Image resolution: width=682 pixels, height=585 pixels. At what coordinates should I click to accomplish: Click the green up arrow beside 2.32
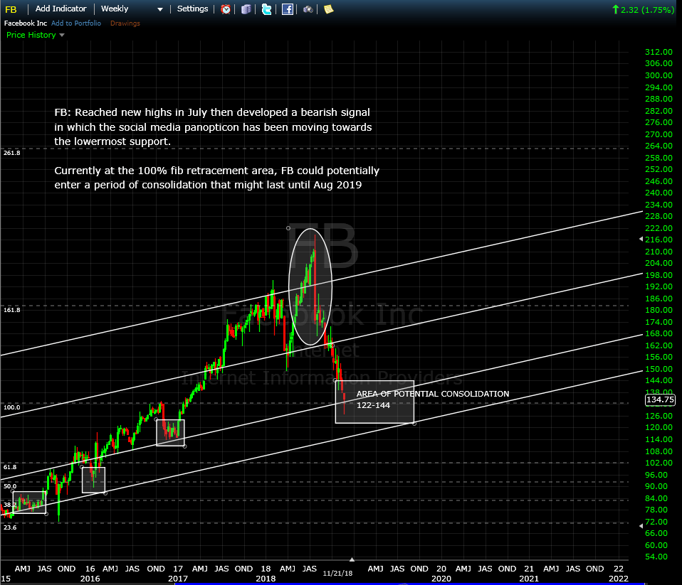point(616,9)
